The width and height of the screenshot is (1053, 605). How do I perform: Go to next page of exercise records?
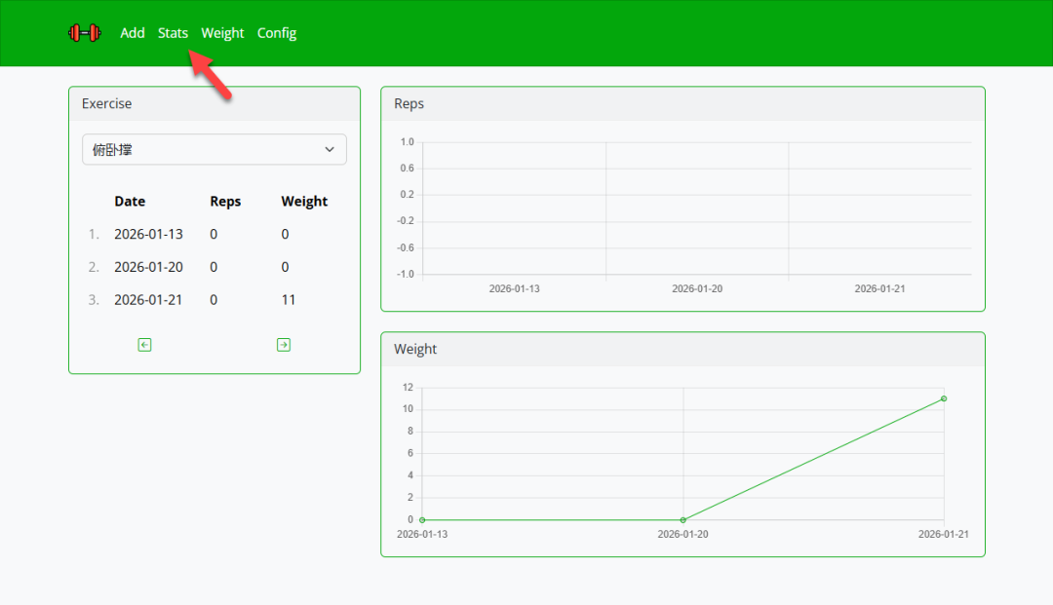point(284,345)
